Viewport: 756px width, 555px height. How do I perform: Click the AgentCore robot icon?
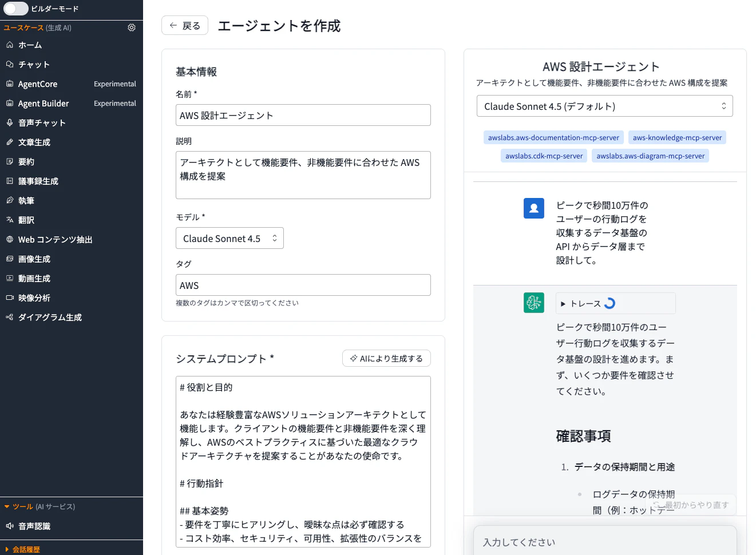pyautogui.click(x=10, y=84)
